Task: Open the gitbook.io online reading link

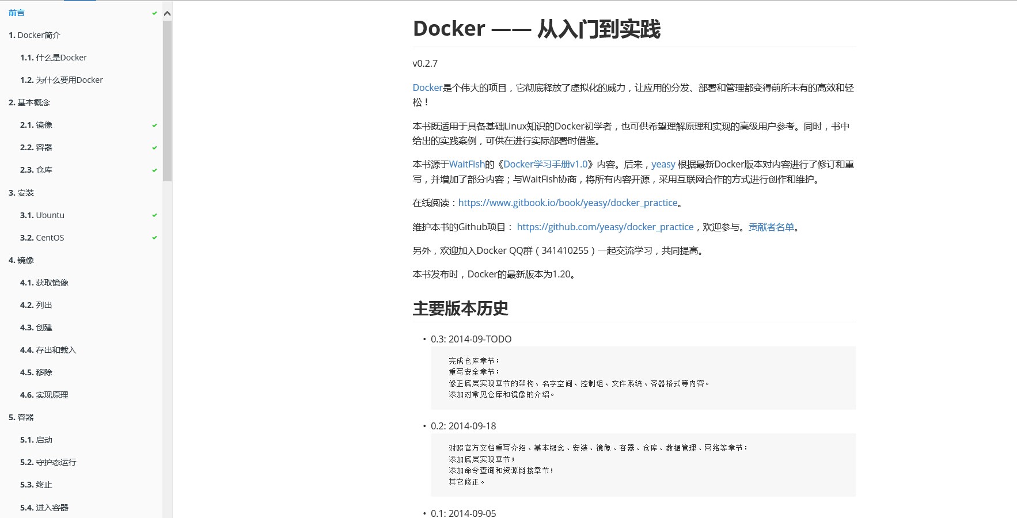Action: click(568, 203)
